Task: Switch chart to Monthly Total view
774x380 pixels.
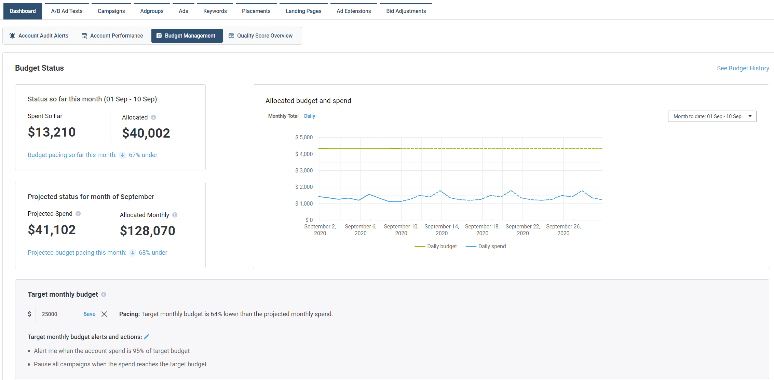Action: point(283,116)
